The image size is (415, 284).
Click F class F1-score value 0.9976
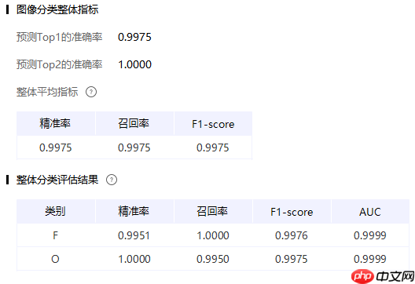pos(292,235)
